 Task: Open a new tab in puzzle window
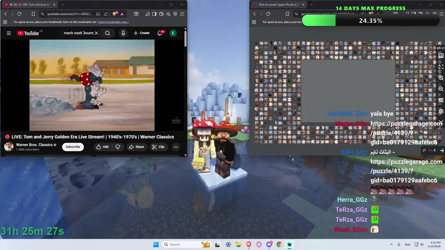pos(311,5)
